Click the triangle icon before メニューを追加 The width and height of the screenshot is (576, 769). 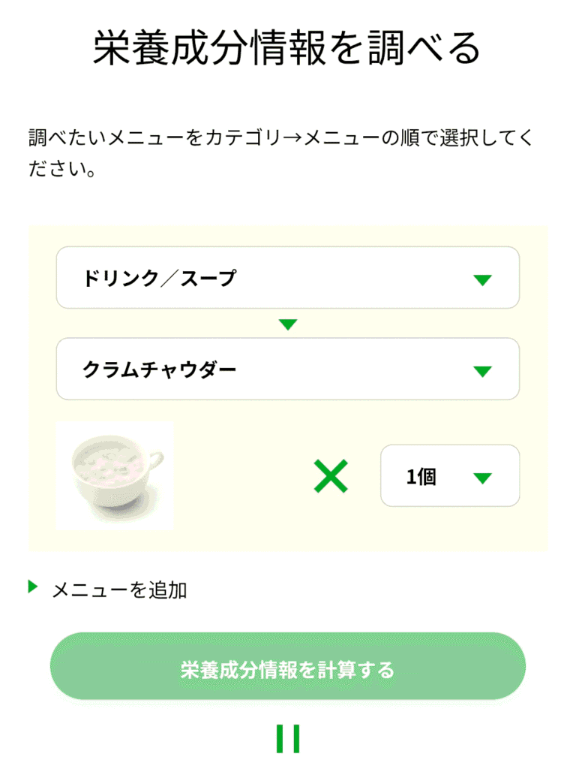coord(32,587)
